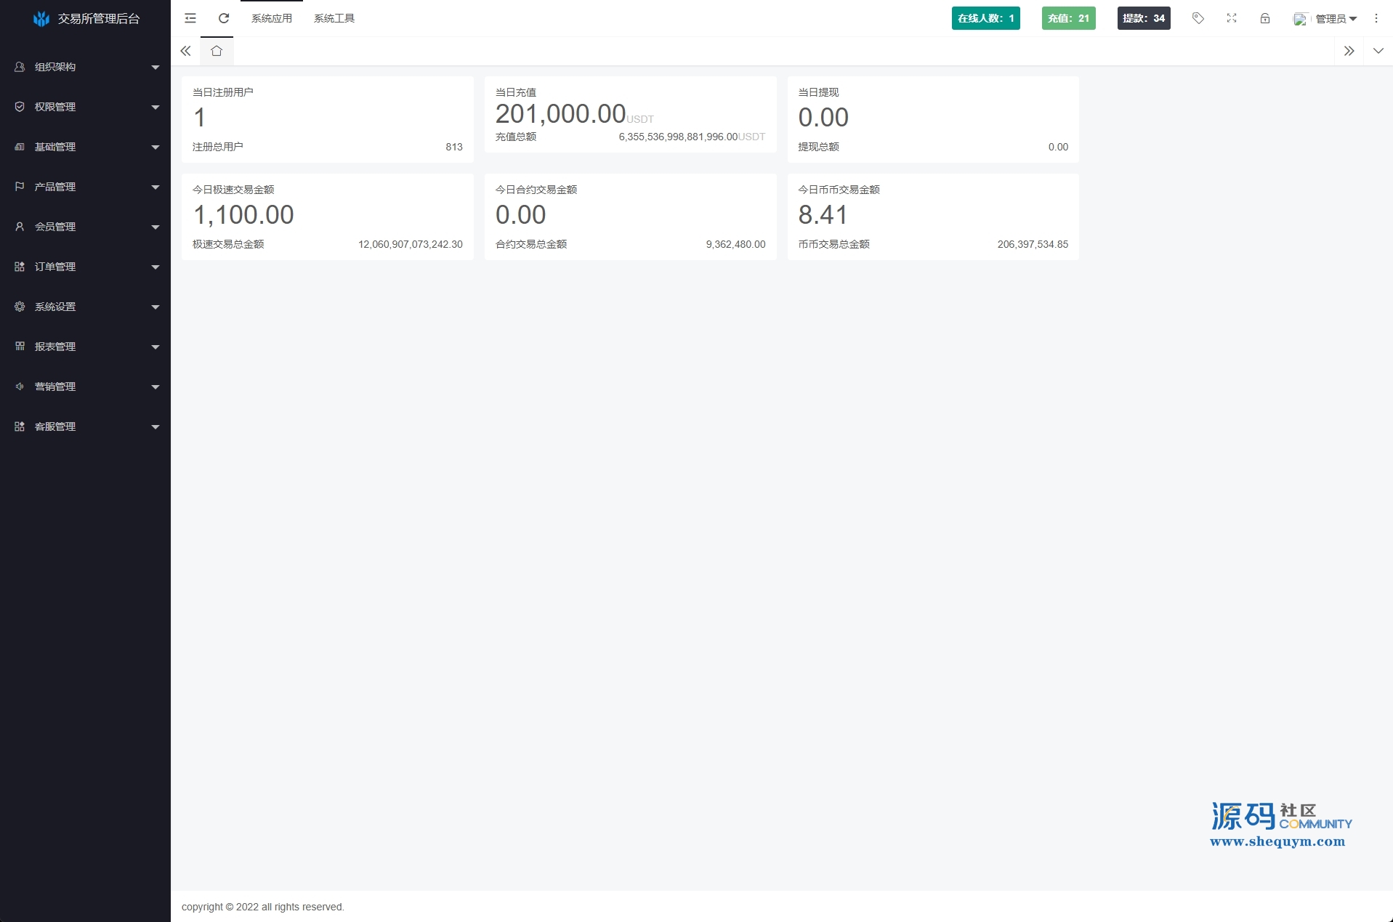The width and height of the screenshot is (1393, 922).
Task: Switch to the 系统应用 top menu
Action: pos(272,18)
